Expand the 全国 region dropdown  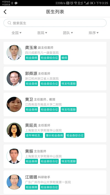[16, 33]
